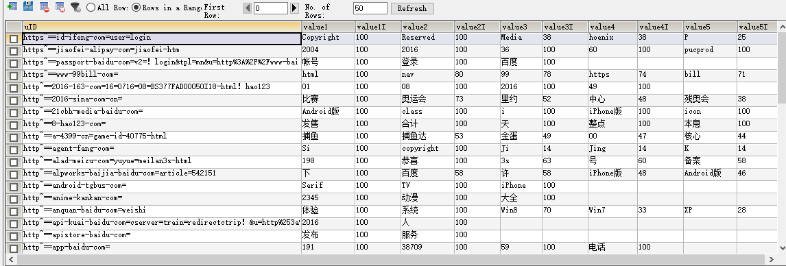Click the value1 column header
The height and width of the screenshot is (266, 786).
(329, 27)
